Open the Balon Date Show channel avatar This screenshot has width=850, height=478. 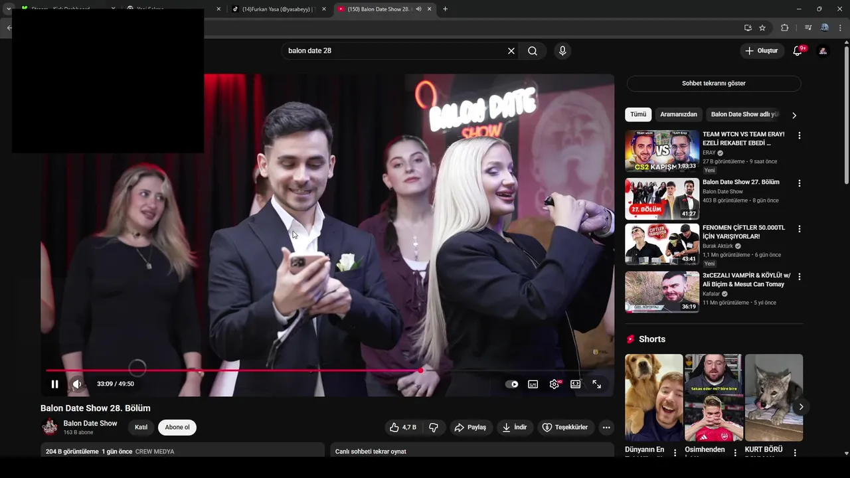(x=50, y=428)
